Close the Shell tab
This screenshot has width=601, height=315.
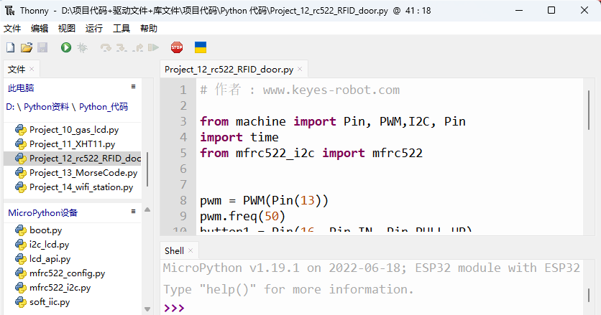tap(191, 250)
